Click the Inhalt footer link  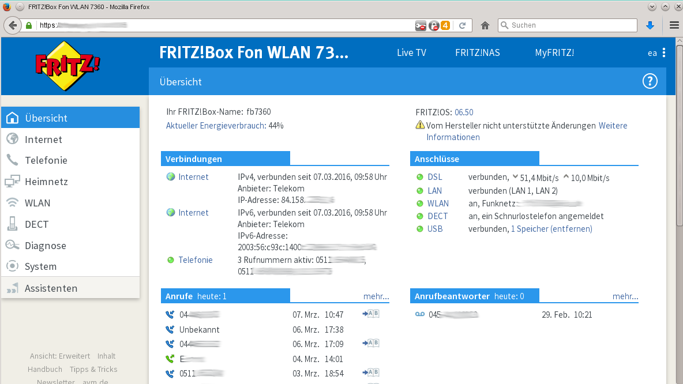(x=106, y=356)
